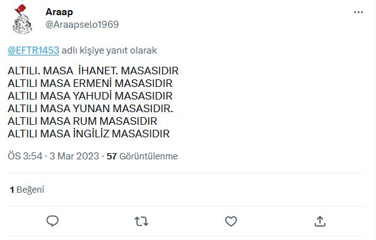Follow the @EFTR1453 mention link
Viewport: 376px width, 240px height.
(33, 50)
